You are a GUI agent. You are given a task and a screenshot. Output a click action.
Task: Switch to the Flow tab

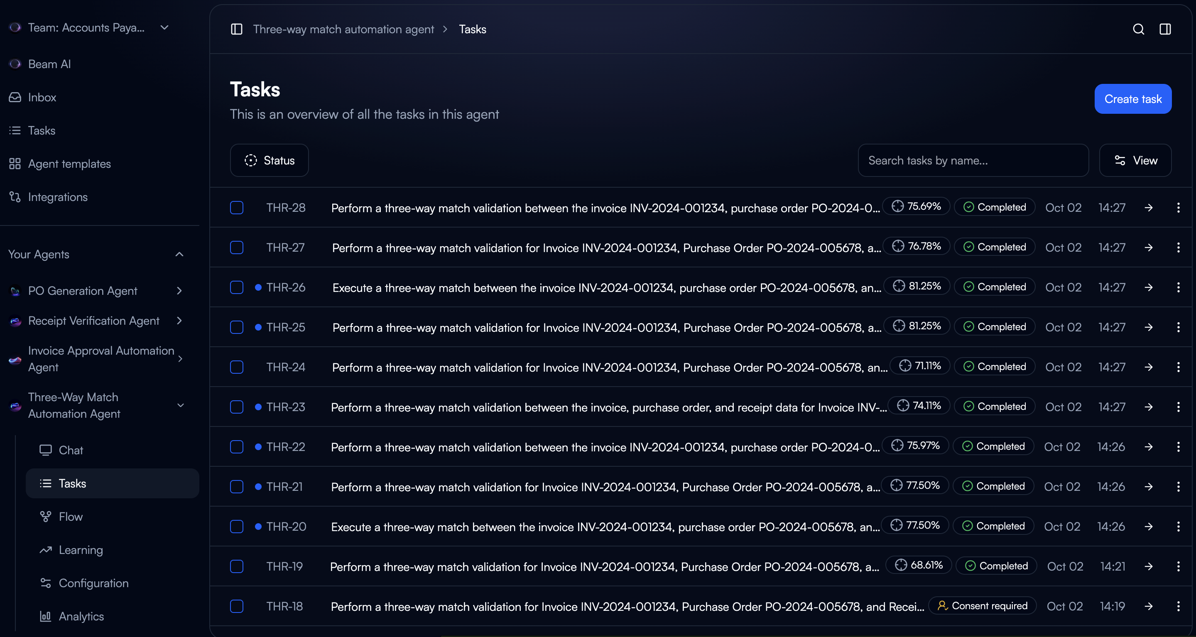[x=71, y=517]
